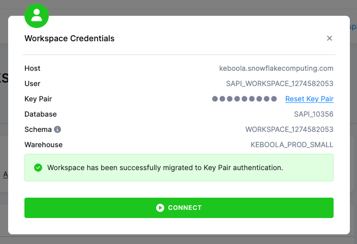Click the Host field label

[x=33, y=68]
